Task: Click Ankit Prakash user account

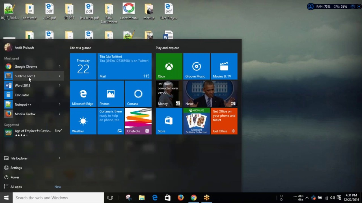Action: [19, 48]
